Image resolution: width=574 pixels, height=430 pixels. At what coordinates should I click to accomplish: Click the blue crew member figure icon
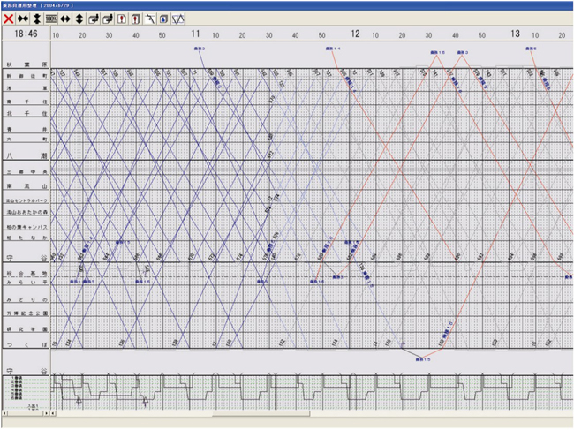[x=163, y=19]
